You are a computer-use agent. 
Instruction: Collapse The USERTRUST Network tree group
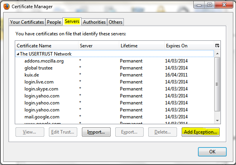[x=18, y=54]
